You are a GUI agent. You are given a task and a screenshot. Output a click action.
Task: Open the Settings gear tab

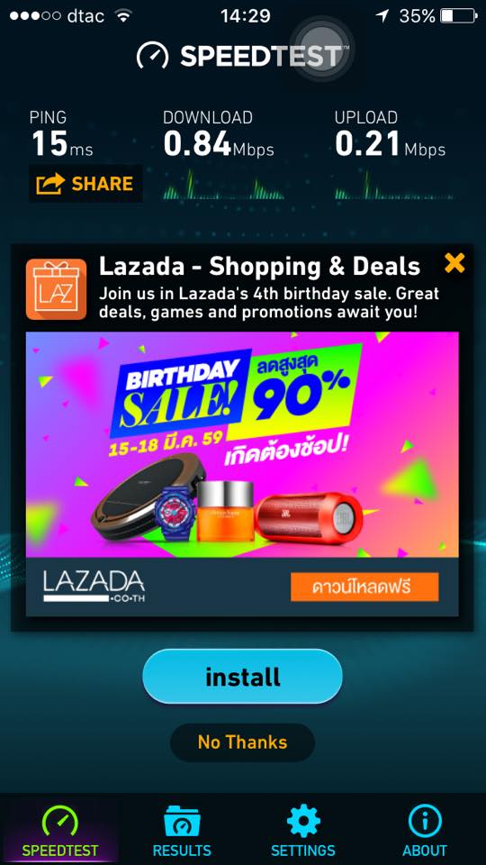pyautogui.click(x=303, y=829)
